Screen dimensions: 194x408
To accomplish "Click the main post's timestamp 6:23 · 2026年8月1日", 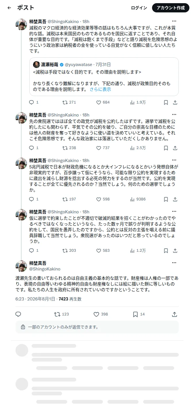I will tap(35, 299).
